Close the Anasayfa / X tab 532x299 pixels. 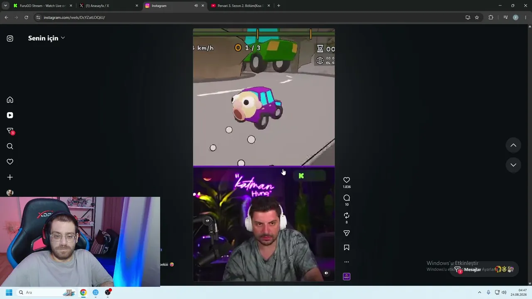pos(137,6)
